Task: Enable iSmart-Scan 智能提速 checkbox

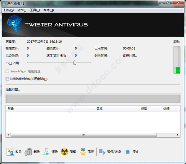Action: (x=7, y=71)
